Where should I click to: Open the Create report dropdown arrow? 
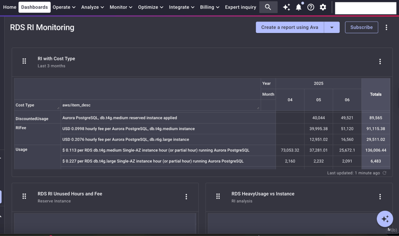(332, 27)
